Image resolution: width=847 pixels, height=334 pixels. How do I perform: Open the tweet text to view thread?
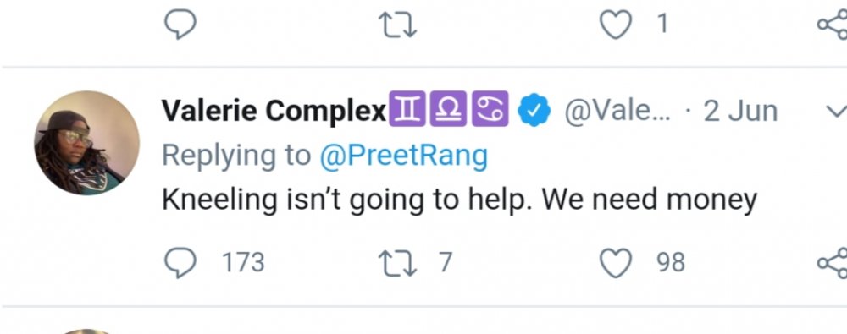tap(460, 200)
